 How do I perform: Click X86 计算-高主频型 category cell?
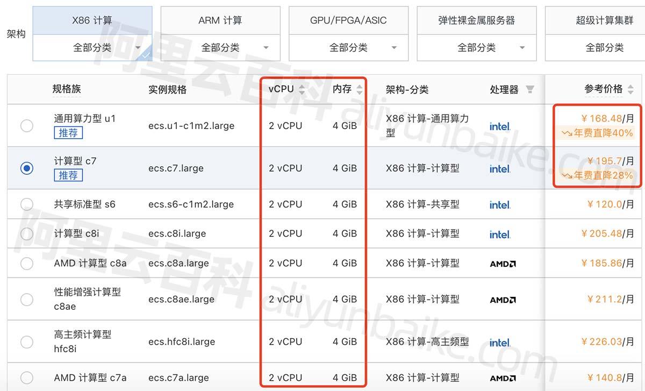click(x=427, y=342)
